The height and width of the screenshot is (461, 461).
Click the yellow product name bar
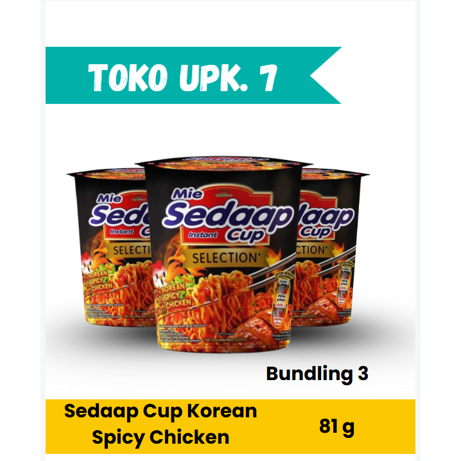point(230,426)
